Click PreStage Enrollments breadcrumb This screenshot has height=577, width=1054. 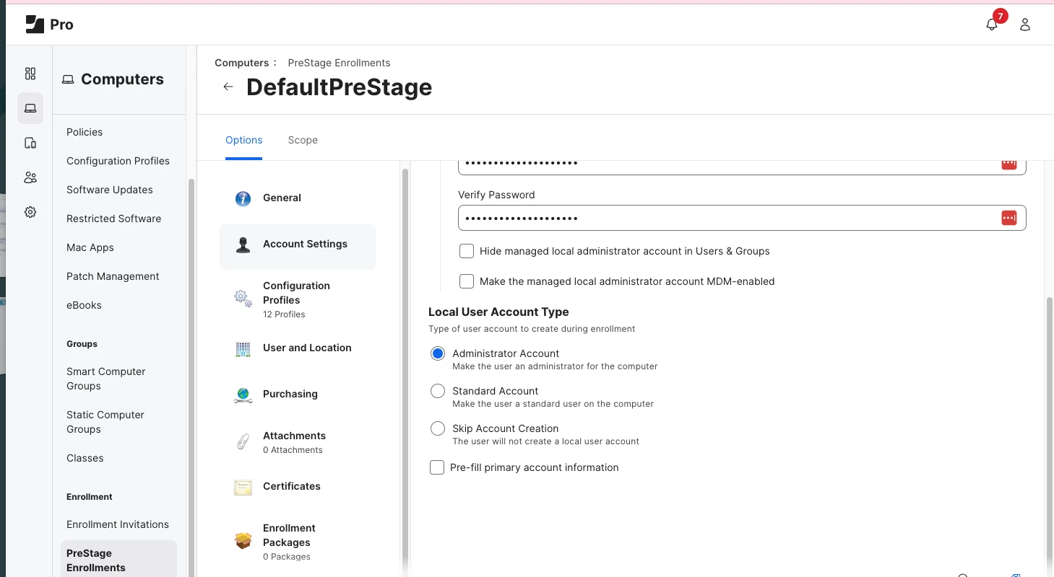[x=339, y=63]
